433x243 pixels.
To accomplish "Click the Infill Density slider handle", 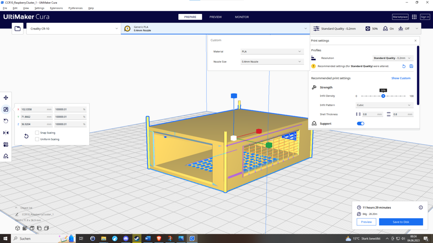I will point(383,96).
